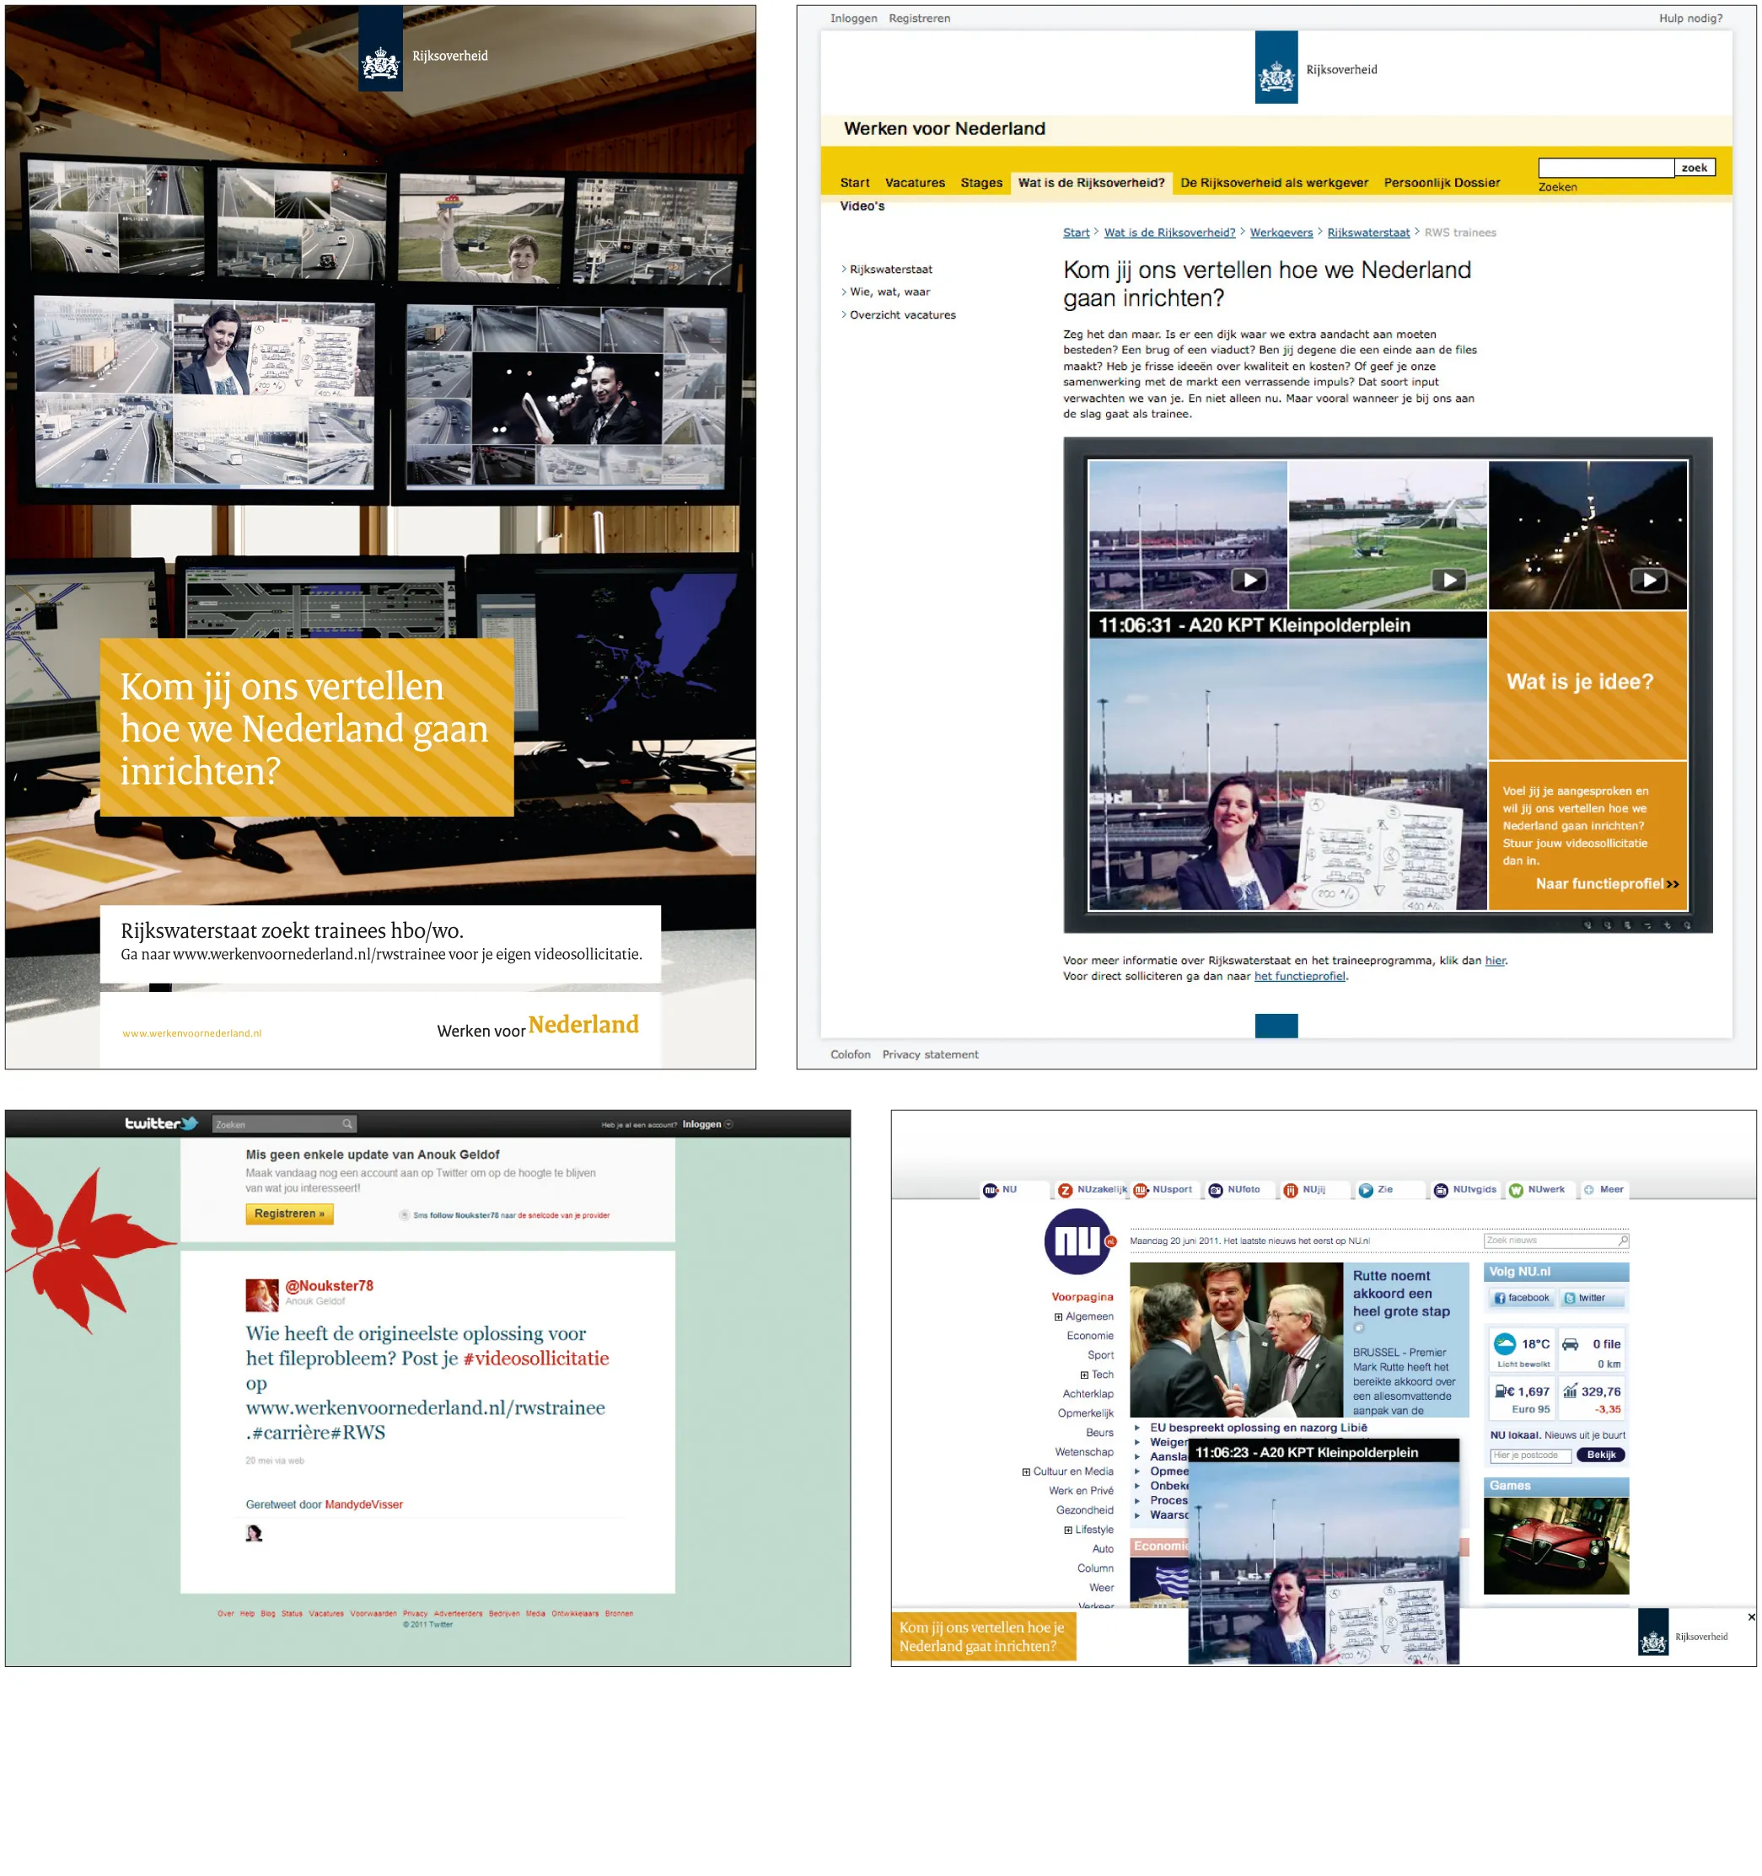The width and height of the screenshot is (1762, 1876).
Task: Play the night-time highway video thumbnail
Action: coord(1649,581)
